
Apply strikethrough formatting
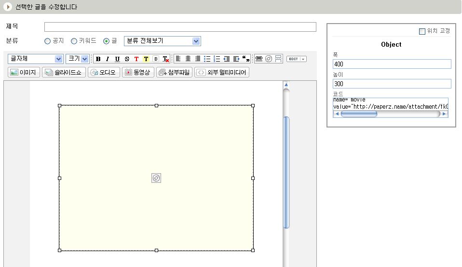pos(127,59)
